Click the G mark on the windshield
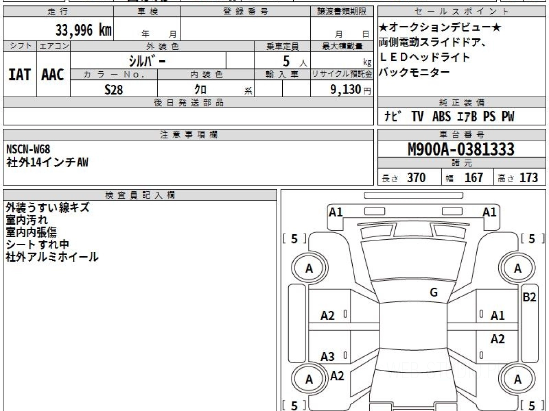Viewport: 549px width, 411px height. (x=434, y=293)
